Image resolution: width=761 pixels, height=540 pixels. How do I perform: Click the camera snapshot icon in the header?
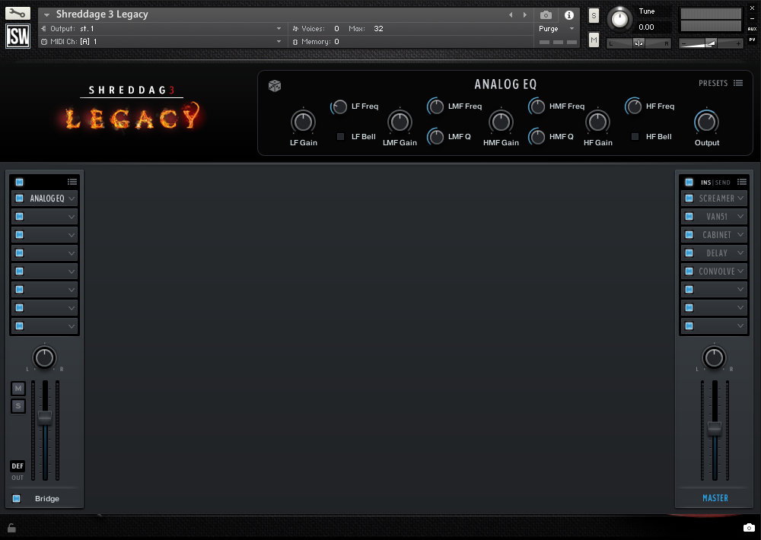click(545, 15)
